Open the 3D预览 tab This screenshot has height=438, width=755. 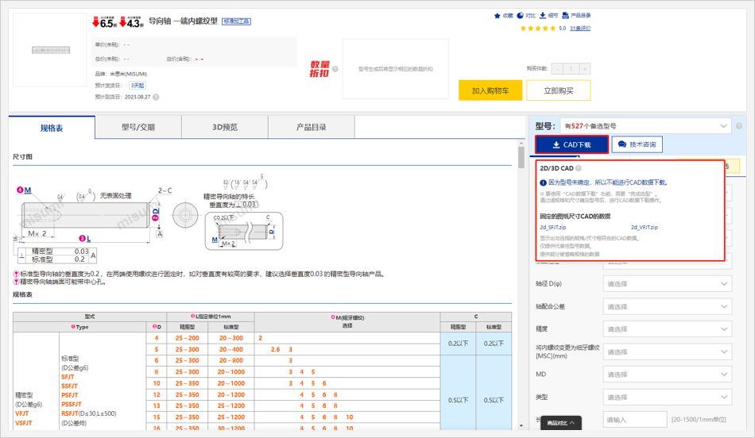coord(225,128)
